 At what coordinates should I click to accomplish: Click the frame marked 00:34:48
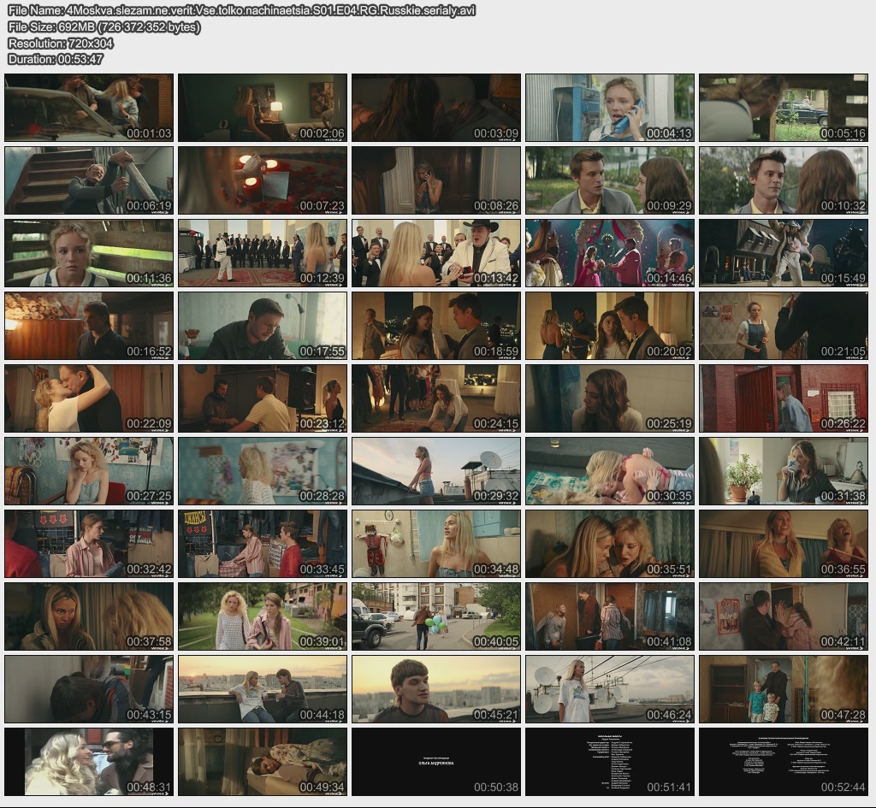tap(436, 544)
